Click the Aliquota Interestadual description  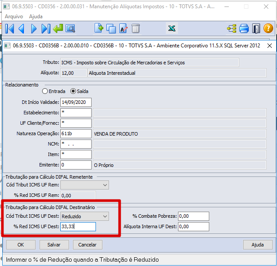tap(177, 73)
